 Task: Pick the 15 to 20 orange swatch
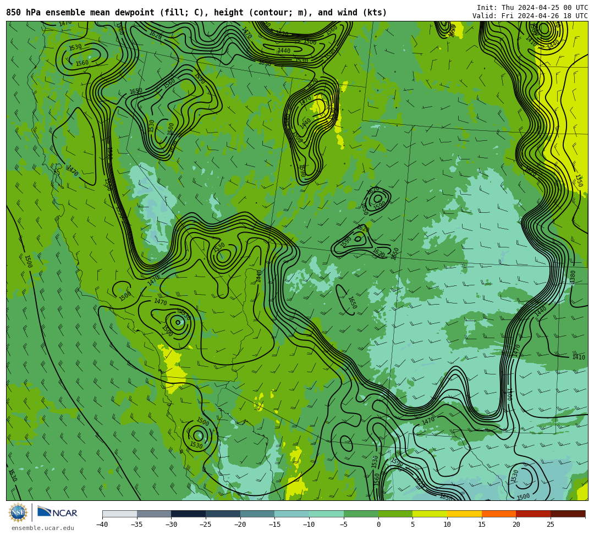point(498,514)
